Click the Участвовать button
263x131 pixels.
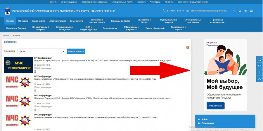click(216, 106)
